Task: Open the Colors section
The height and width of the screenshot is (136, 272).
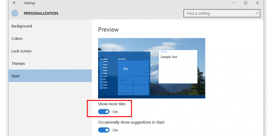Action: [50, 39]
